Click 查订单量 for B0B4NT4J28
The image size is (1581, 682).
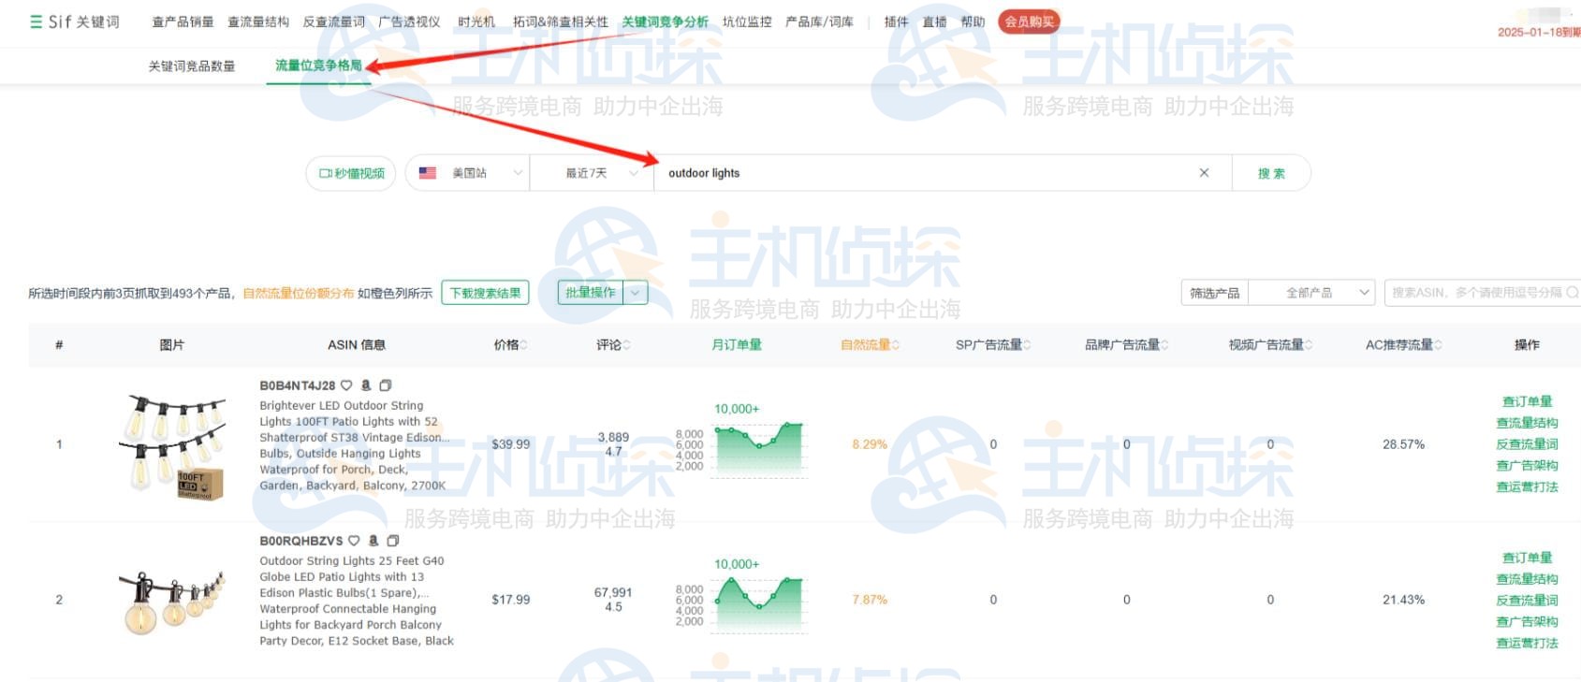(x=1527, y=401)
